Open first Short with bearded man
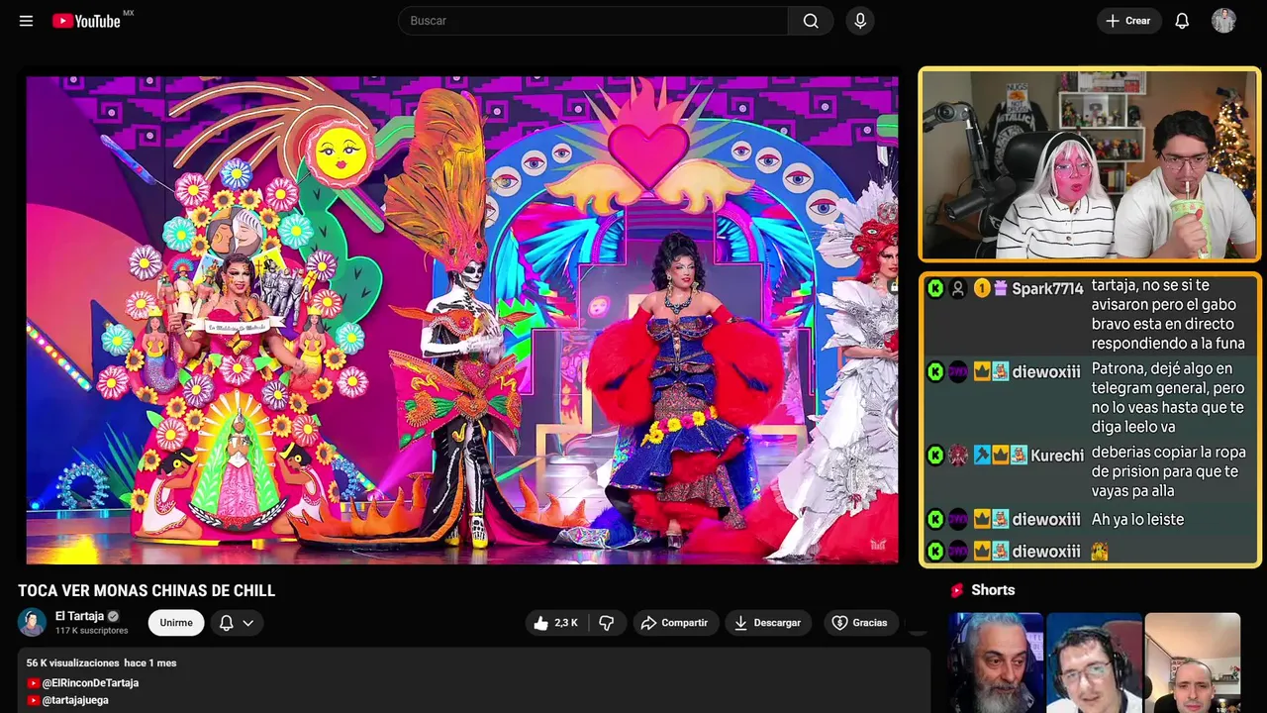The width and height of the screenshot is (1267, 713). click(996, 662)
